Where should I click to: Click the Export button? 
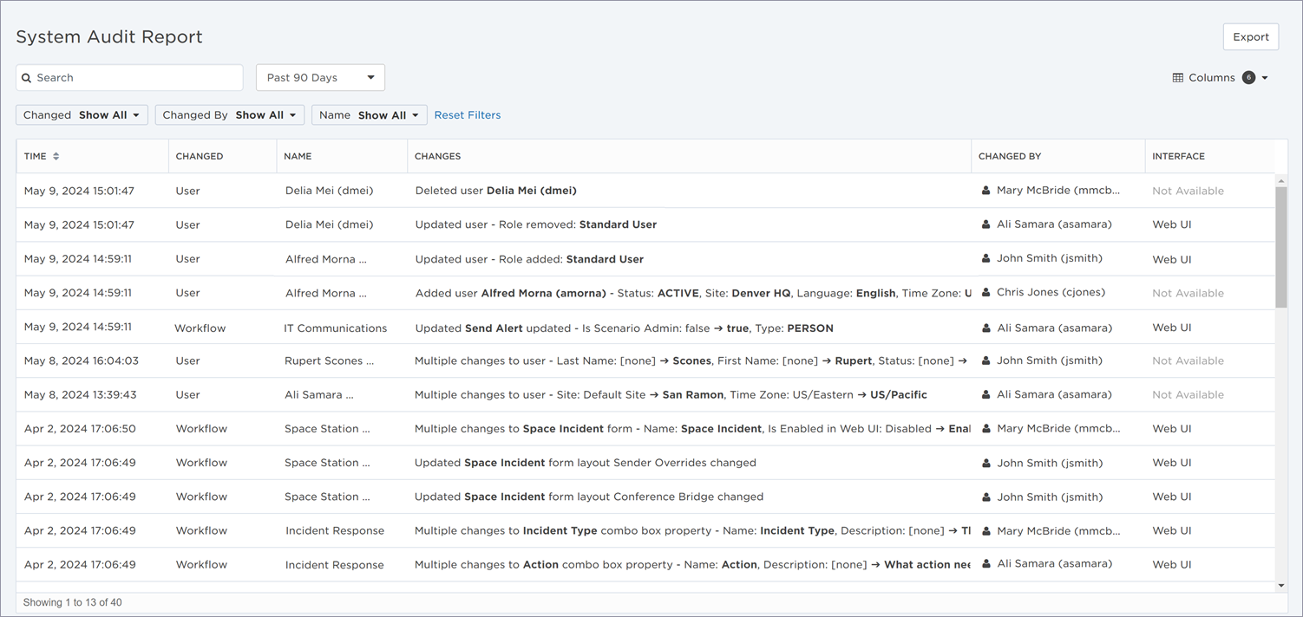pos(1251,37)
